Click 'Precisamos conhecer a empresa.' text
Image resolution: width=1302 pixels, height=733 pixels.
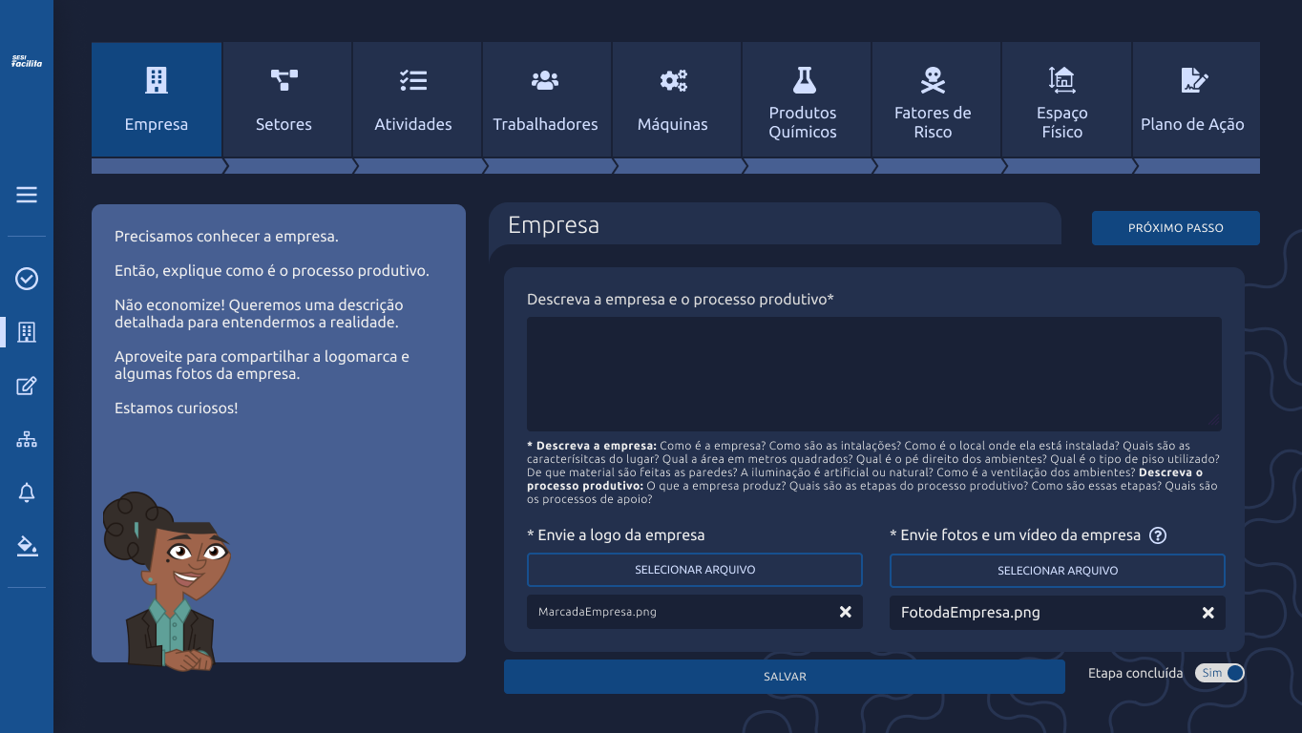click(x=226, y=237)
